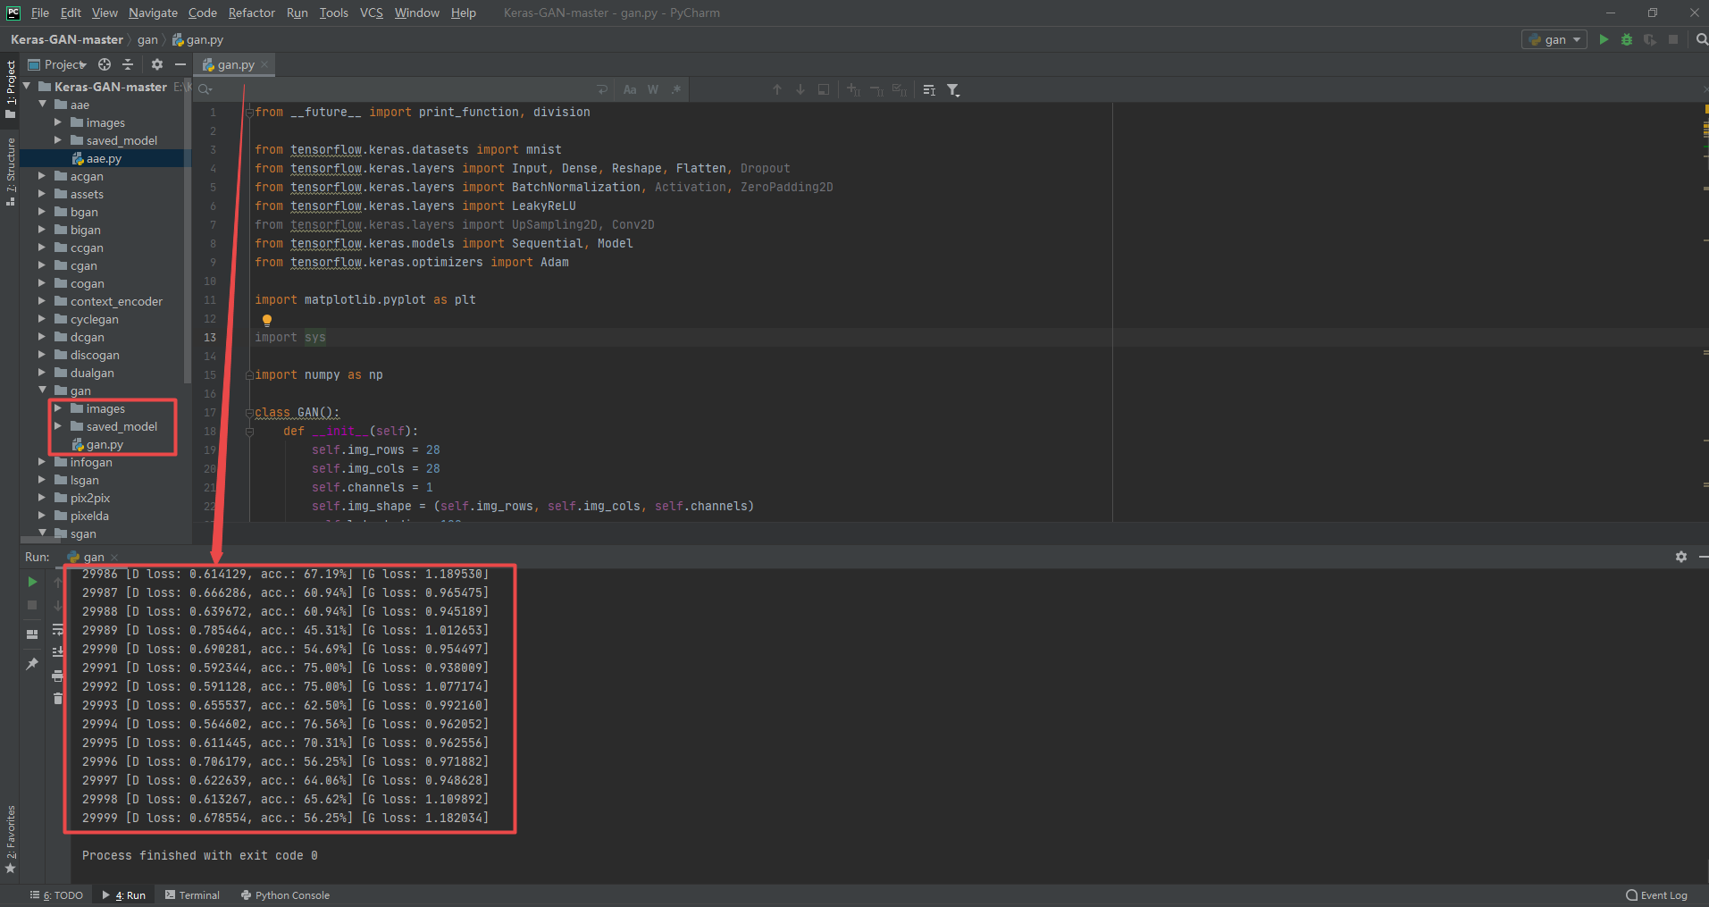
Task: Open the Event Log
Action: [x=1657, y=895]
